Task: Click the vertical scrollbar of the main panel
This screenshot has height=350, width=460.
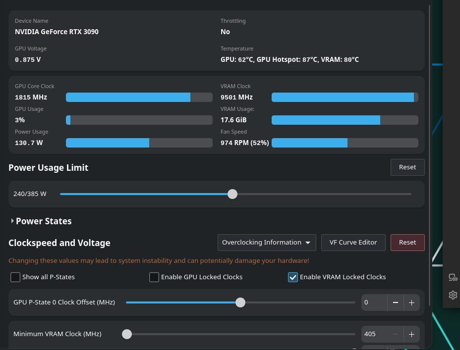Action: (430, 155)
